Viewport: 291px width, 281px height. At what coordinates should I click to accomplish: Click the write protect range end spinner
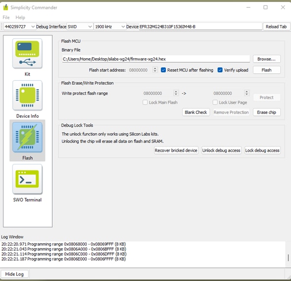pyautogui.click(x=247, y=93)
